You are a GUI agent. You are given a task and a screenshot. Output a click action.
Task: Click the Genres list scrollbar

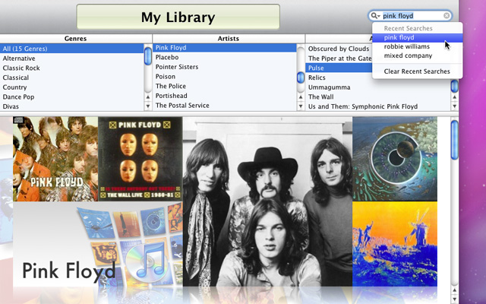point(147,76)
